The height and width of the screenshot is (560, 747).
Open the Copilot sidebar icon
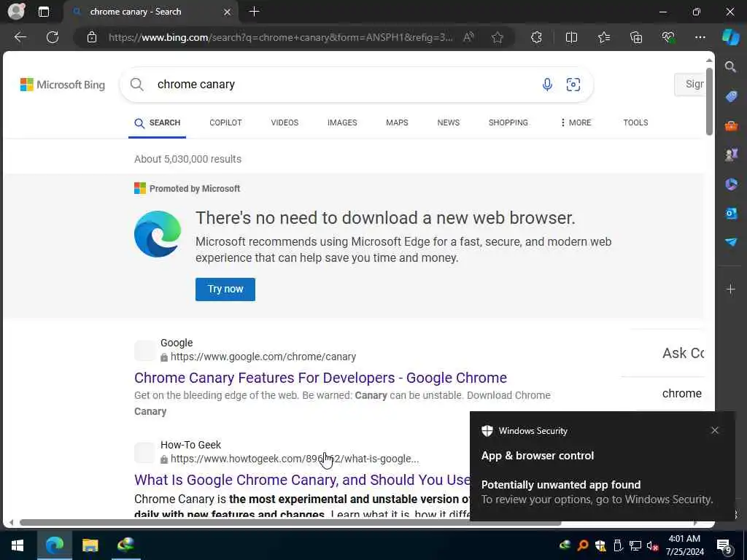730,37
